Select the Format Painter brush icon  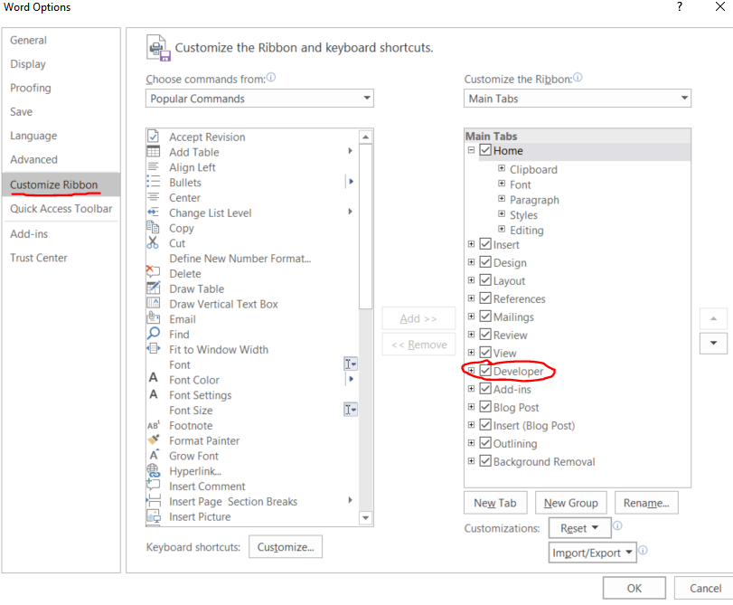(x=154, y=440)
